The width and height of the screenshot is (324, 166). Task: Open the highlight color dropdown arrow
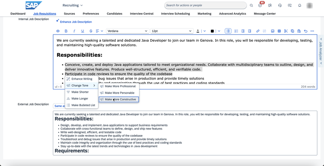219,31
